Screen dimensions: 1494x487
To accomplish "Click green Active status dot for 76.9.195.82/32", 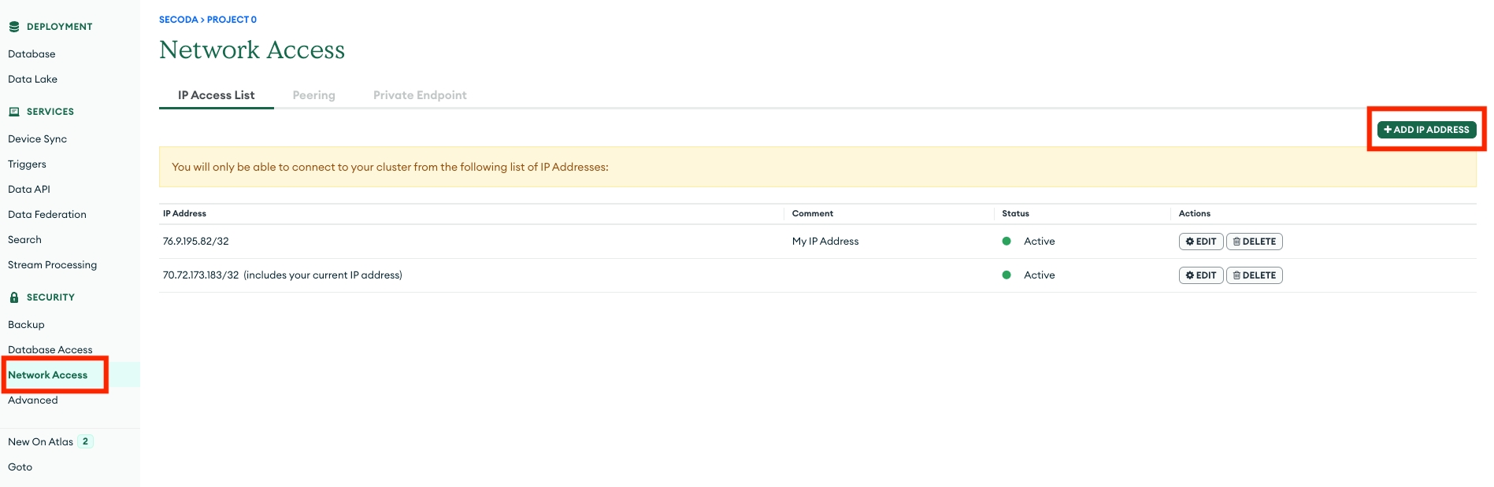I will 1007,242.
